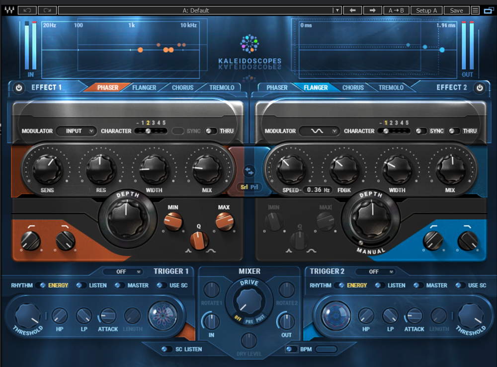Enable MASTER for Trigger 1
The image size is (497, 367).
(119, 285)
